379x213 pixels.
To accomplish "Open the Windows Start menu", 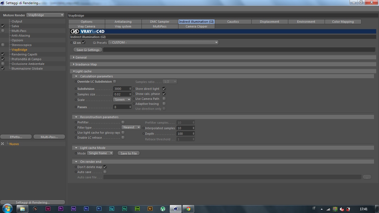I will 7,209.
